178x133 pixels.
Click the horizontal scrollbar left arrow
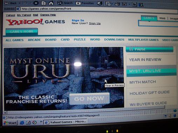coord(5,113)
